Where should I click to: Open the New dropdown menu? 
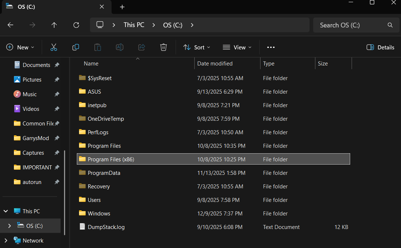coord(20,47)
